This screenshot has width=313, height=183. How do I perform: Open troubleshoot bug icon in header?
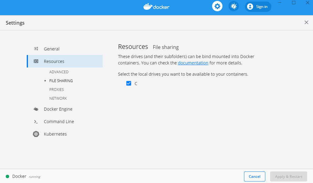point(234,6)
